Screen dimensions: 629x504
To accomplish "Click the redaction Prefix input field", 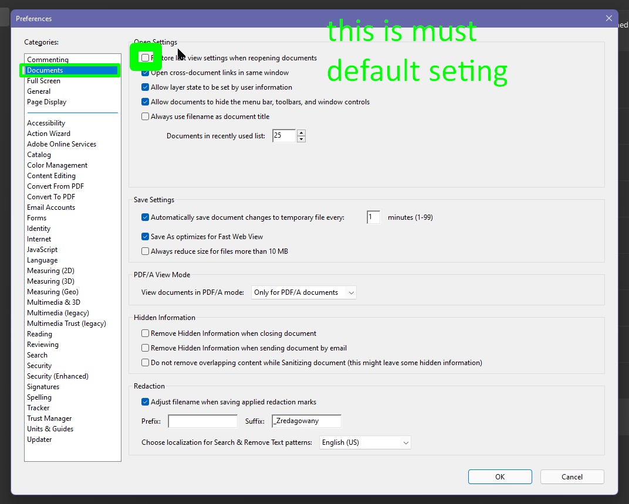I will (x=202, y=421).
